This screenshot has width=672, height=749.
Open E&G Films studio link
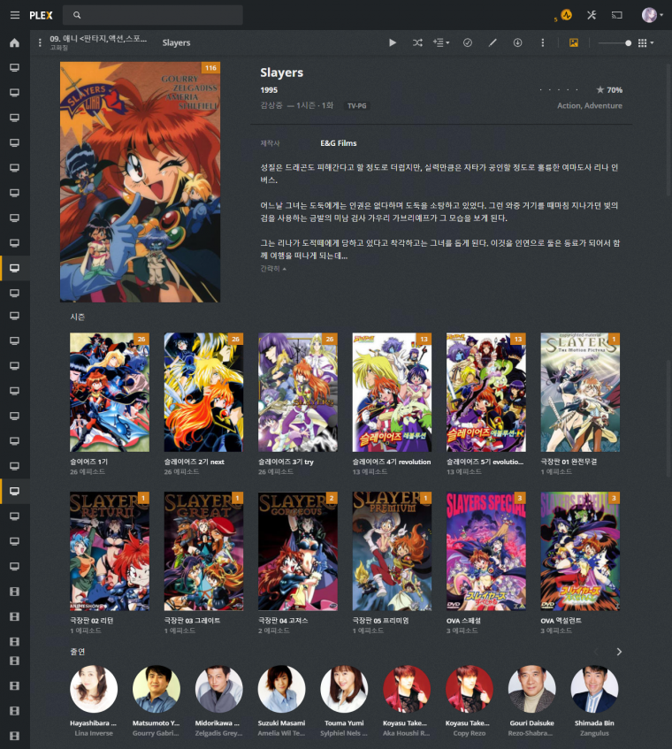pyautogui.click(x=338, y=143)
